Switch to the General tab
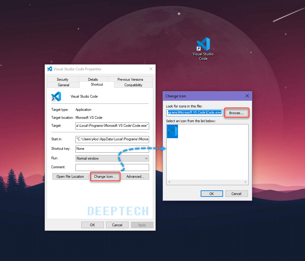The height and width of the screenshot is (261, 305). (x=64, y=85)
